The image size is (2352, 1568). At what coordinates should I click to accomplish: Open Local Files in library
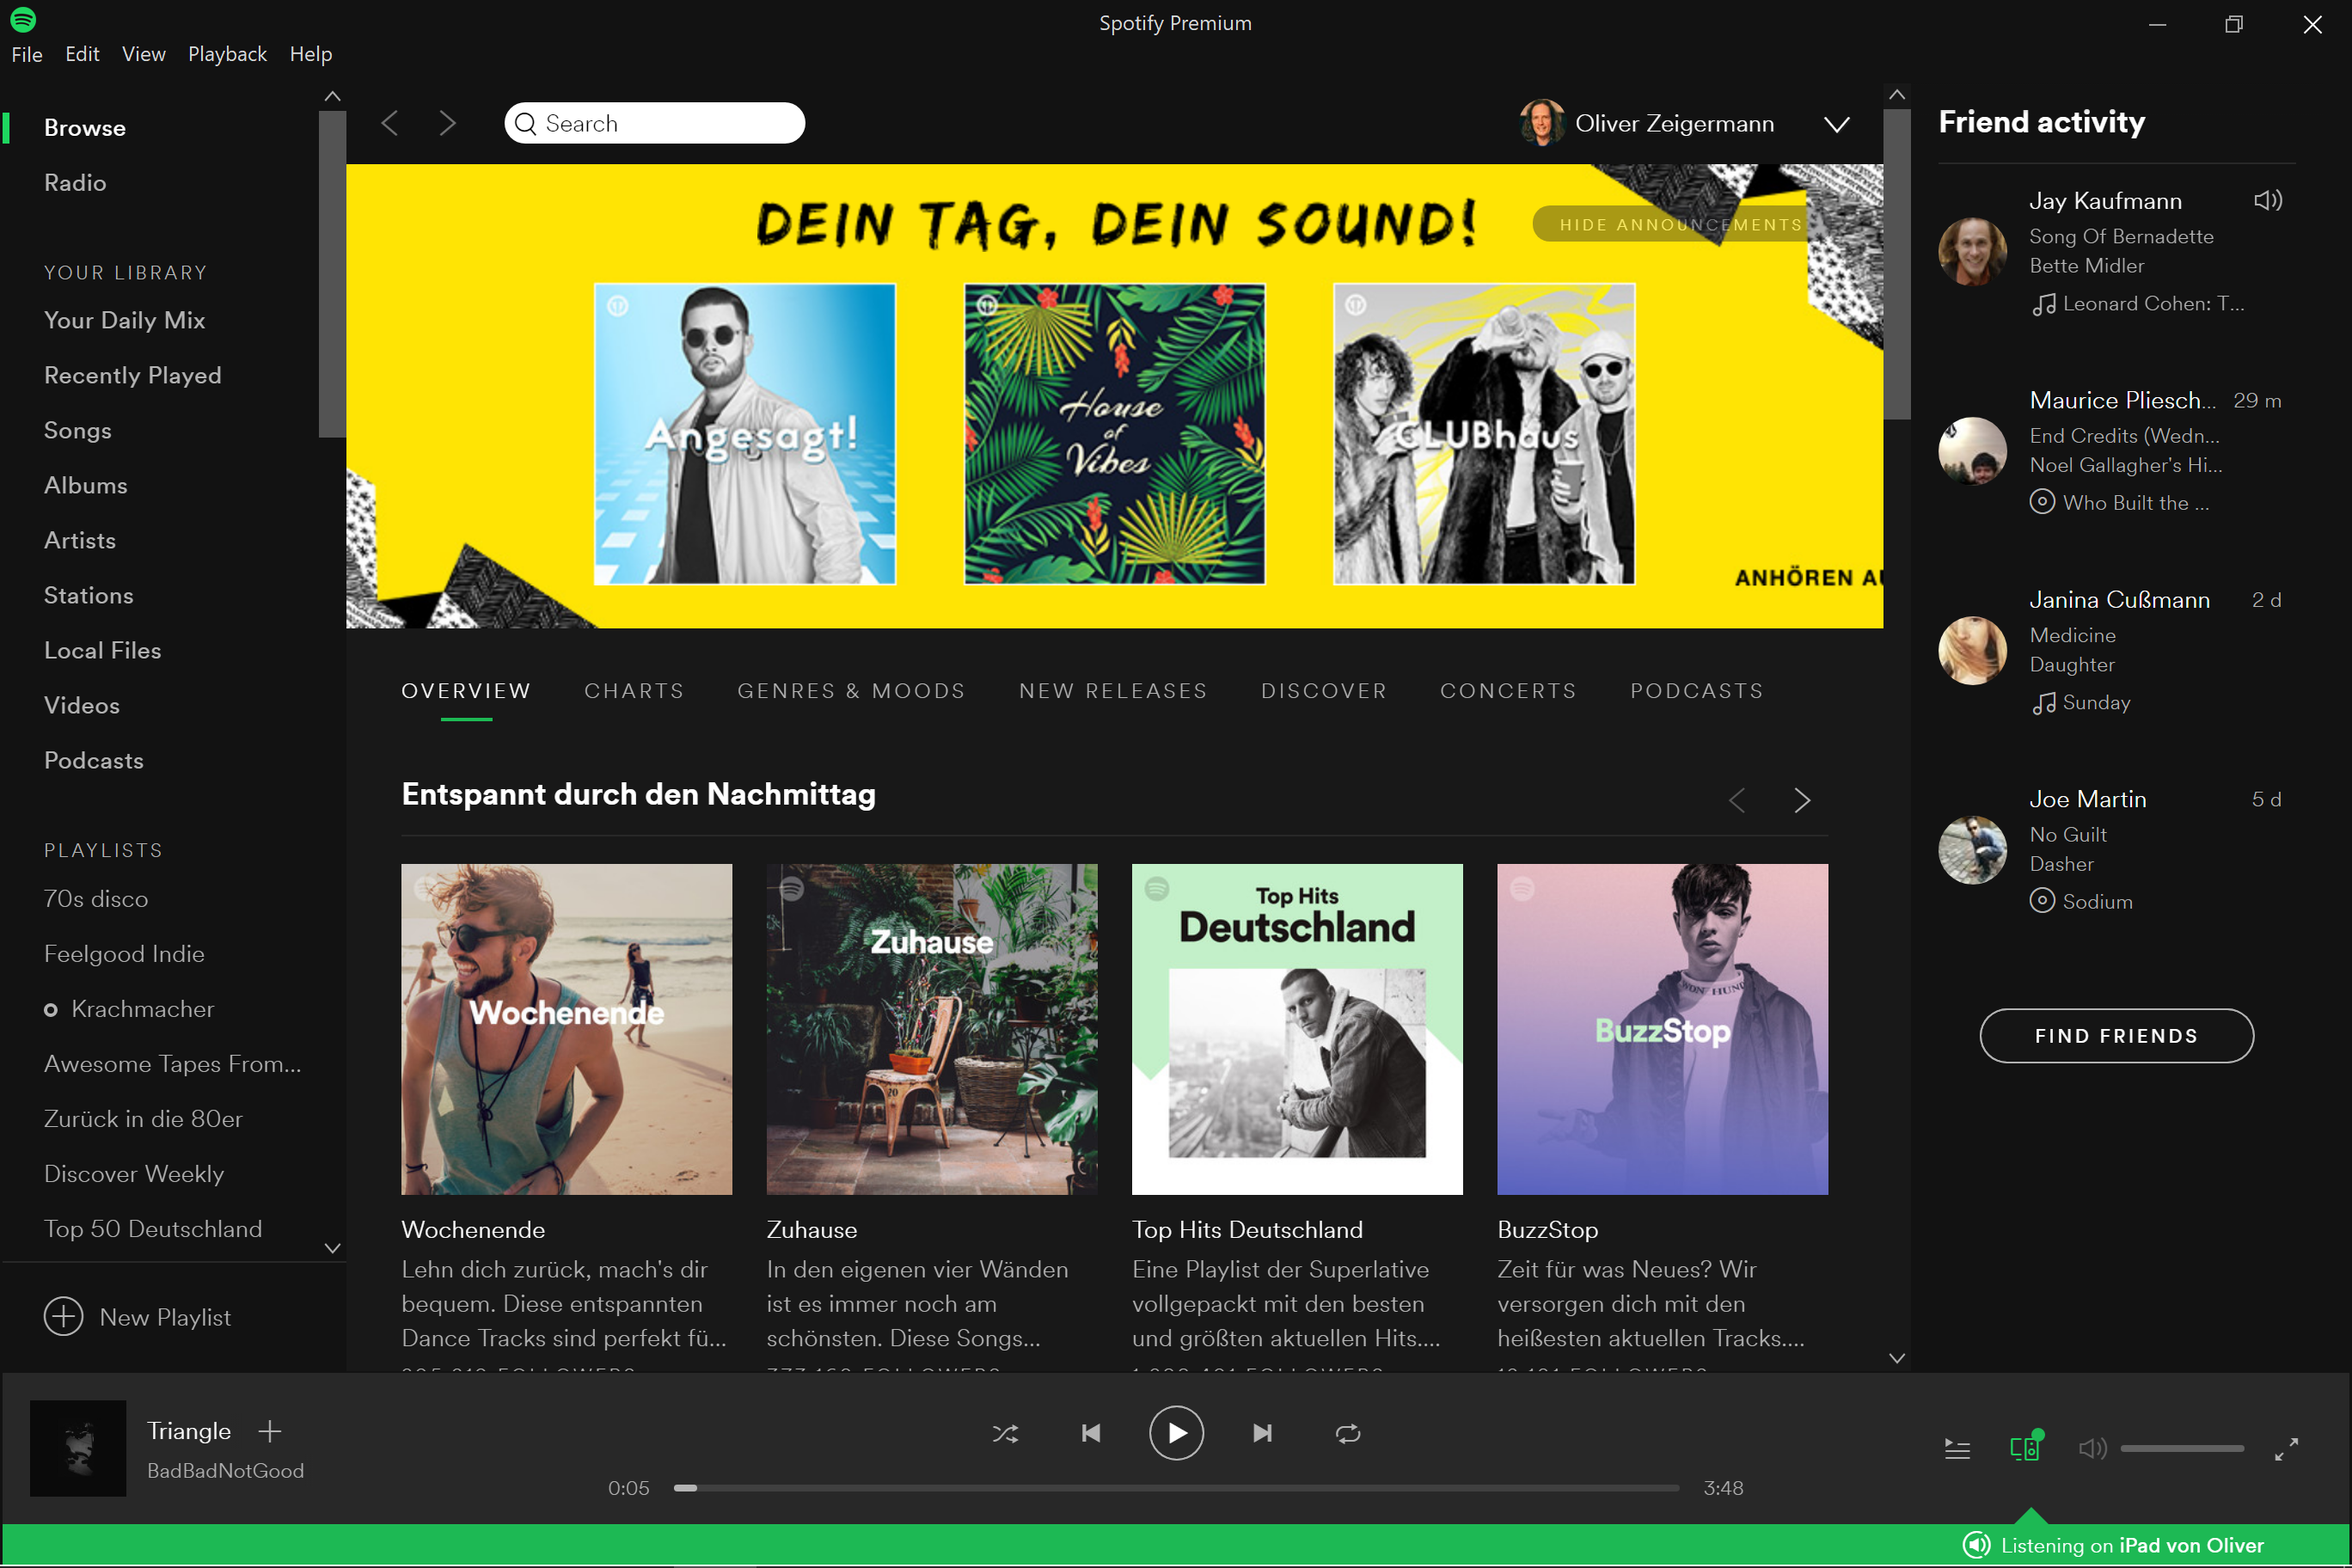tap(102, 650)
